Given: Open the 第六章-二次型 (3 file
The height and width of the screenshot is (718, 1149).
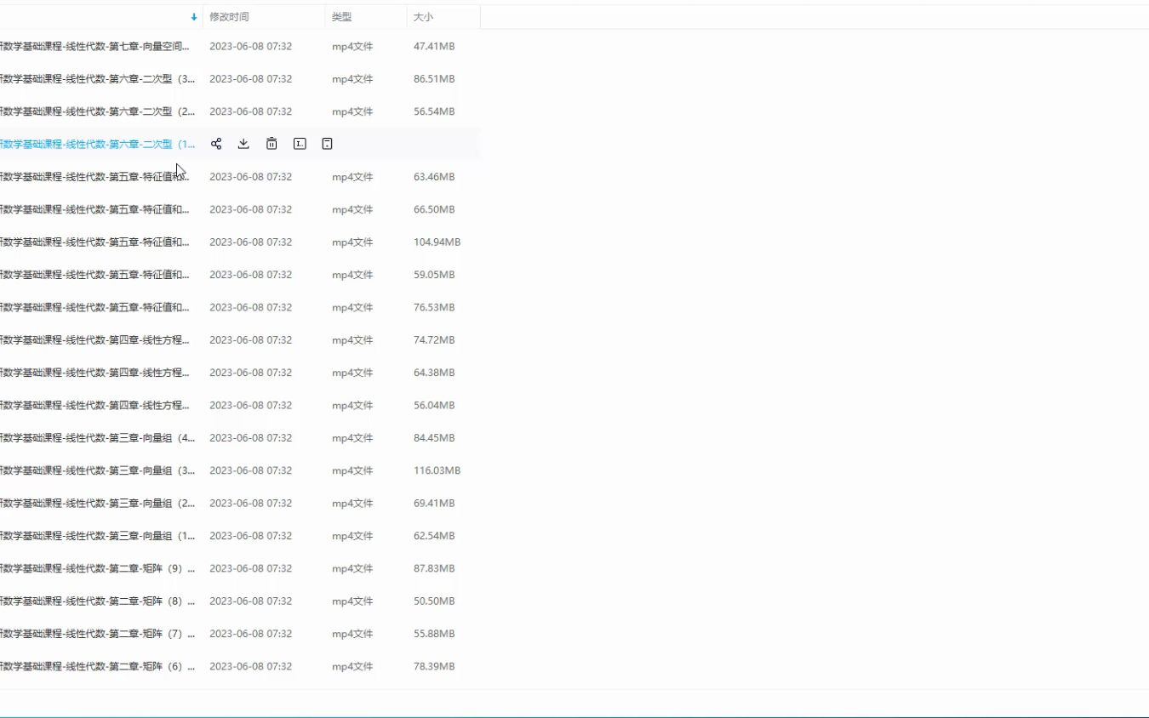Looking at the screenshot, I should [98, 79].
